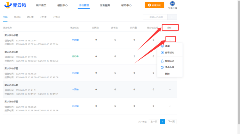Expand actions for the 15:36:26 activity row
The image size is (240, 134).
[170, 106]
